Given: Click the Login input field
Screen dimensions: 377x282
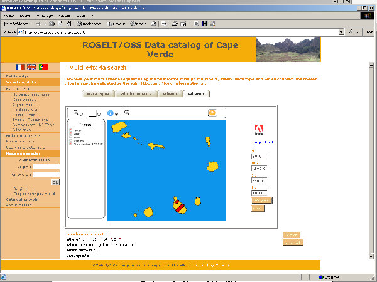Looking at the screenshot, I should [46, 167].
